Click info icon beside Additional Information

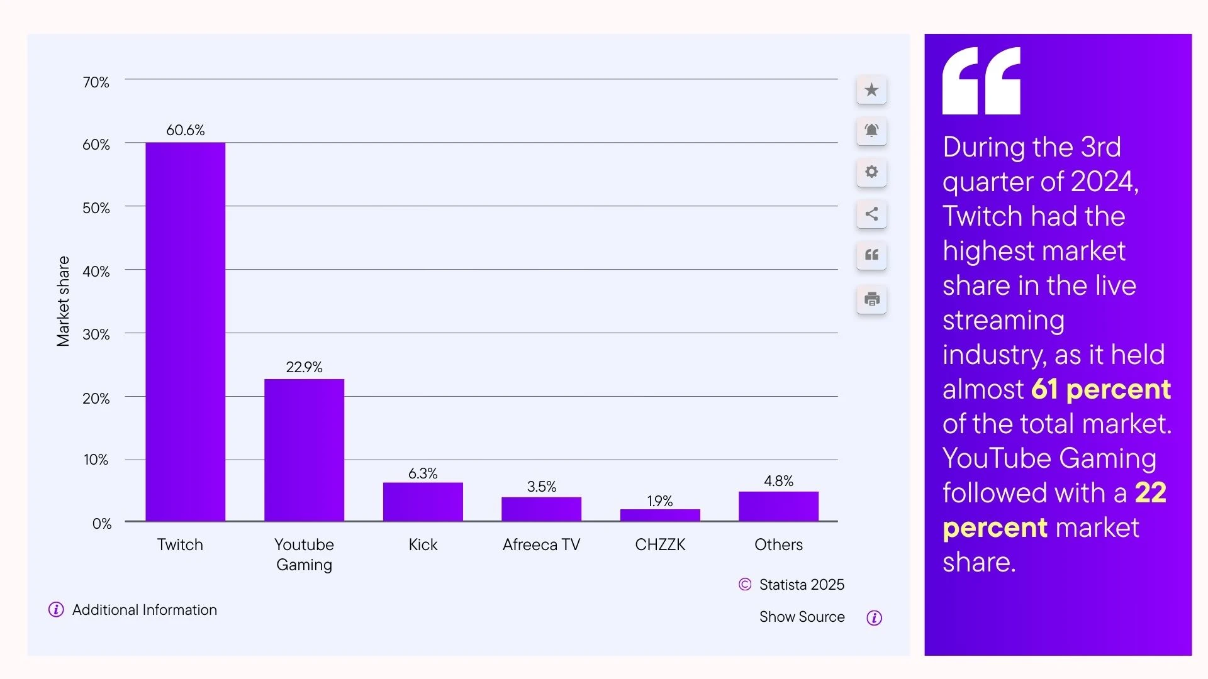(56, 610)
